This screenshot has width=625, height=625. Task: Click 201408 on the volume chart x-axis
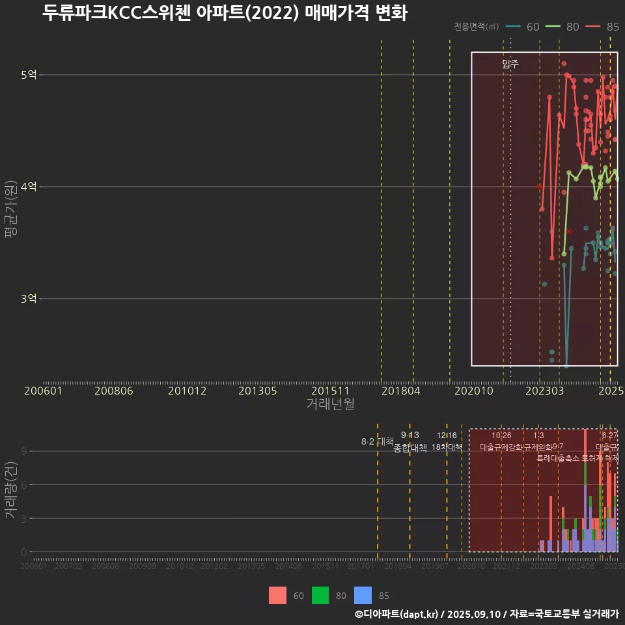click(x=288, y=566)
